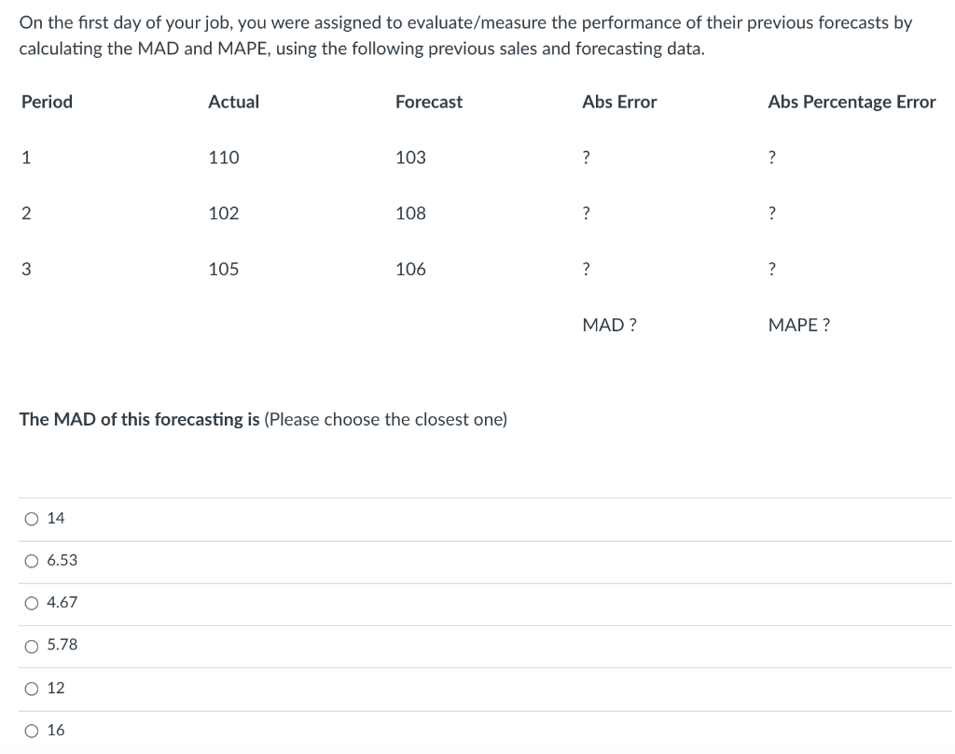Viewport: 955px width, 754px height.
Task: Click the 'The MAD of this forecasting is' text
Action: pyautogui.click(x=140, y=419)
